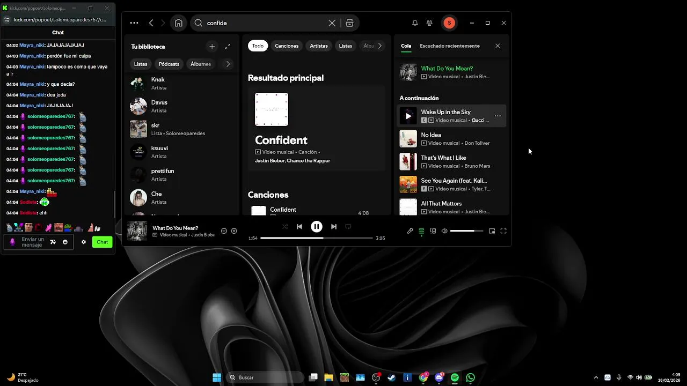The image size is (687, 386).
Task: Filter library by Listas
Action: [141, 64]
